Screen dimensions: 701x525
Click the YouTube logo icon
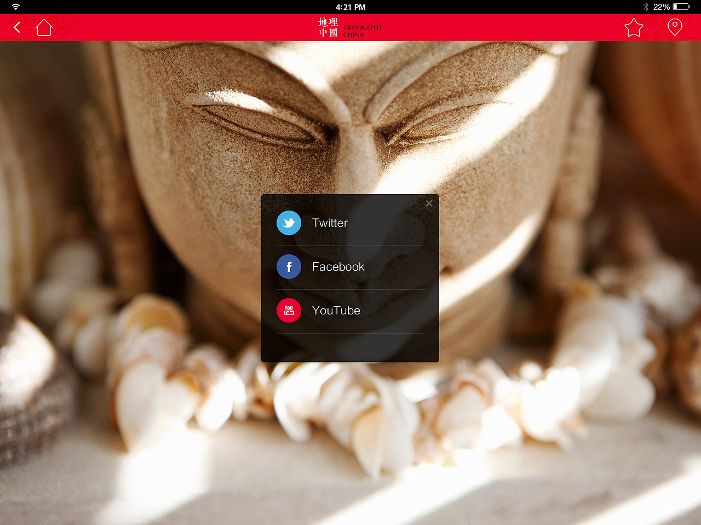(x=289, y=310)
